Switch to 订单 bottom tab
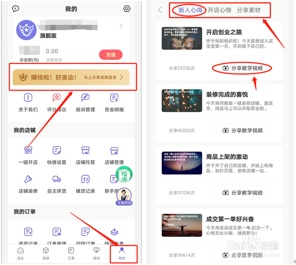The height and width of the screenshot is (265, 296). pos(71,254)
